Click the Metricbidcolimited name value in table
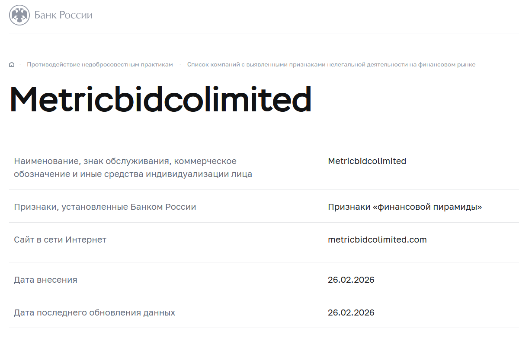Image resolution: width=519 pixels, height=344 pixels. pos(367,161)
